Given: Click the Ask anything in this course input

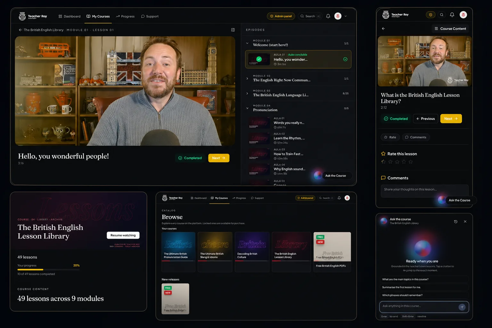Looking at the screenshot, I should (424, 307).
